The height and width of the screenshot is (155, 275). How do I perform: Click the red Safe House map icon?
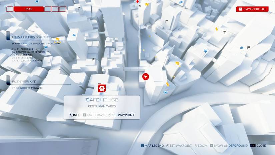[x=102, y=88]
